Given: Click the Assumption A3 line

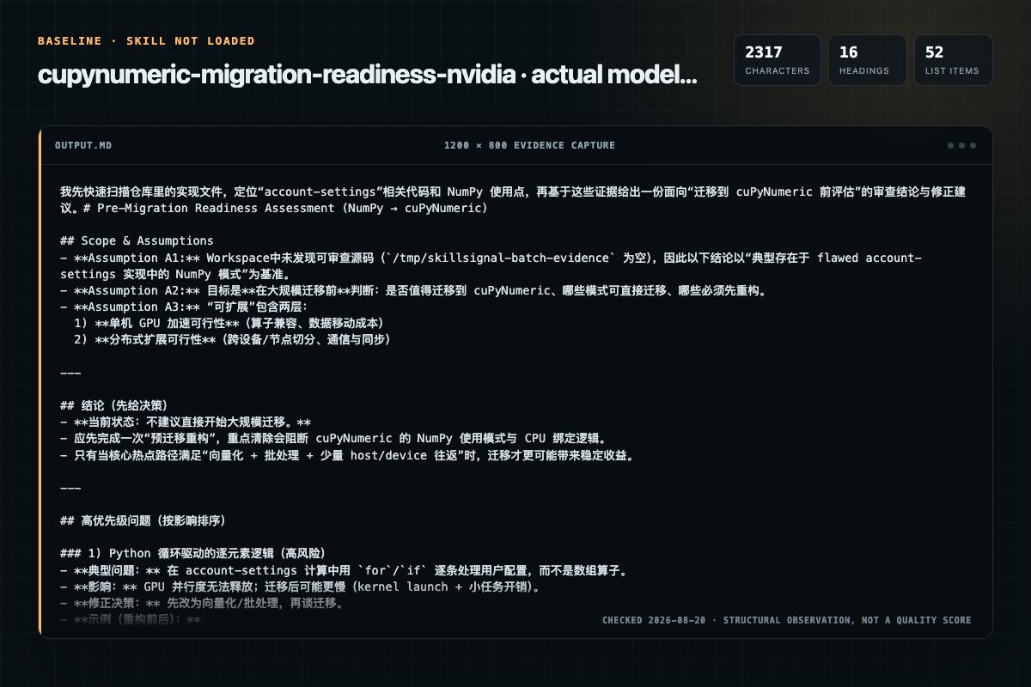Looking at the screenshot, I should [184, 307].
